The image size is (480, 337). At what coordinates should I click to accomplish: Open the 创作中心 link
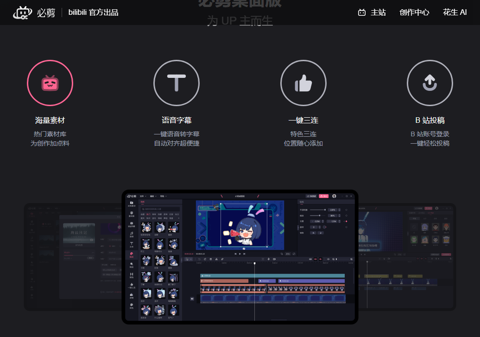pyautogui.click(x=414, y=13)
